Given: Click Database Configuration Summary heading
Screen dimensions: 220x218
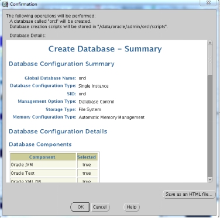Looking at the screenshot, I should coord(61,64).
